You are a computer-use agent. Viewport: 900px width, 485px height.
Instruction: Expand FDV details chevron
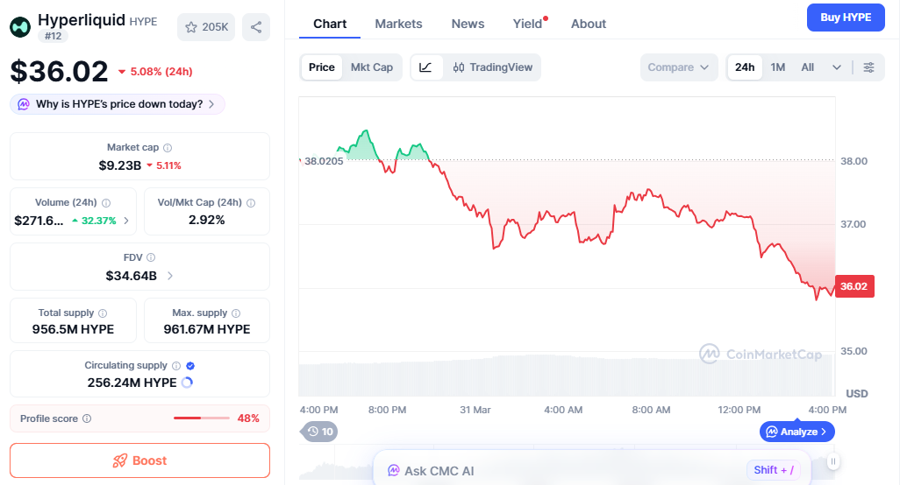click(170, 276)
